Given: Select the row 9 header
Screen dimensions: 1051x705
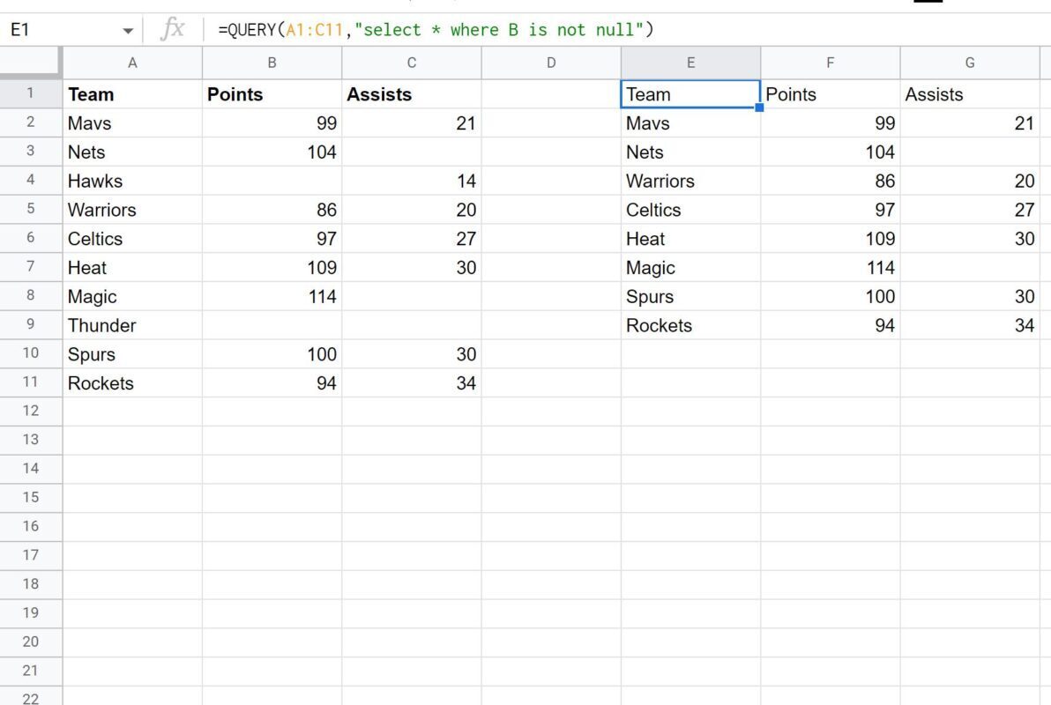Looking at the screenshot, I should click(31, 324).
